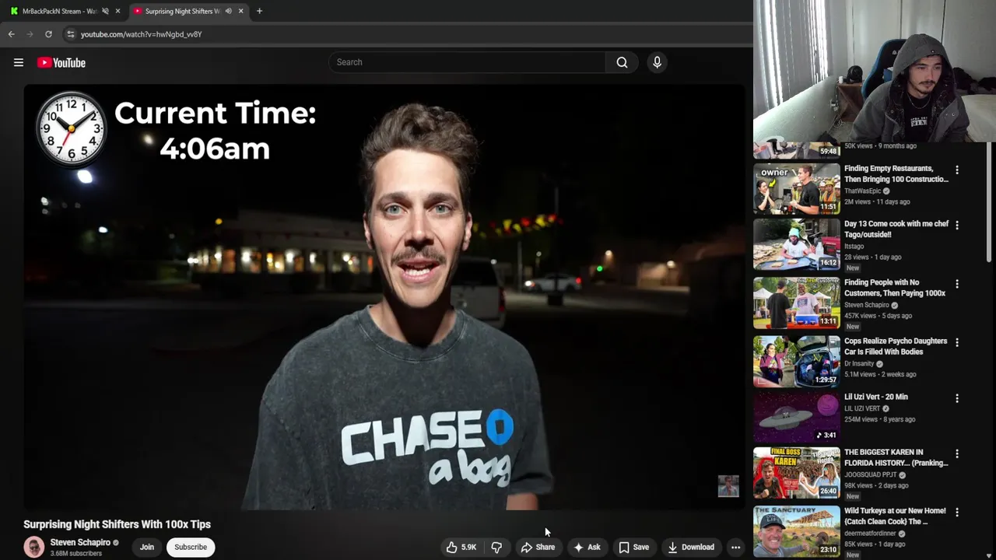Go to YouTube home via logo
The height and width of the screenshot is (560, 996).
tap(61, 62)
